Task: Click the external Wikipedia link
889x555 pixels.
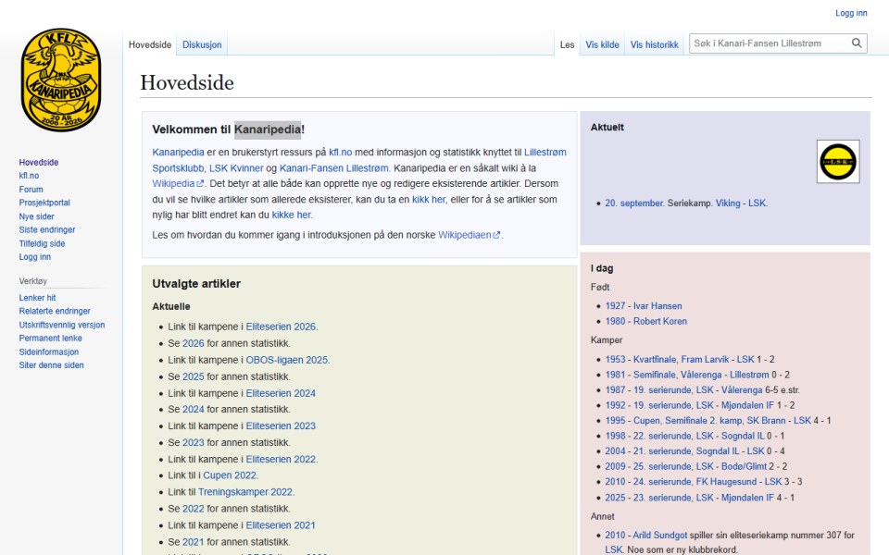Action: click(178, 183)
